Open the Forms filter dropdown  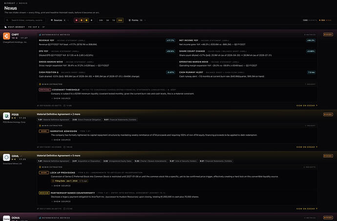click(137, 20)
